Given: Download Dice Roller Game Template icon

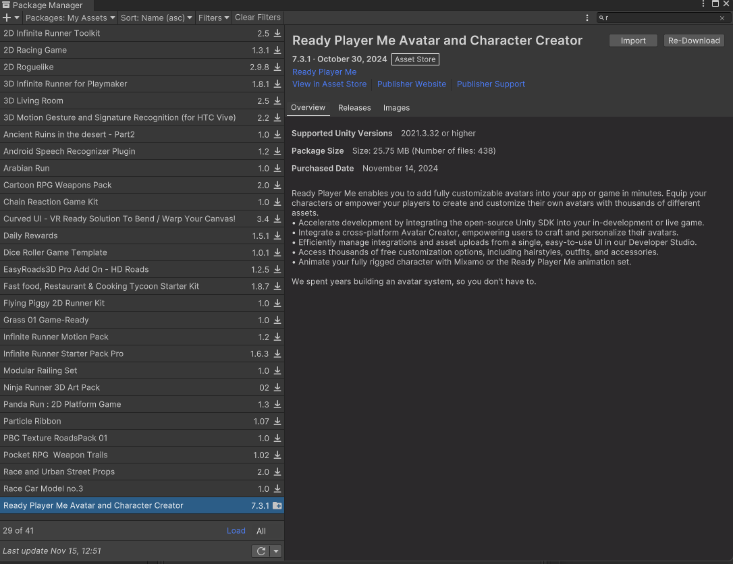Looking at the screenshot, I should 277,252.
